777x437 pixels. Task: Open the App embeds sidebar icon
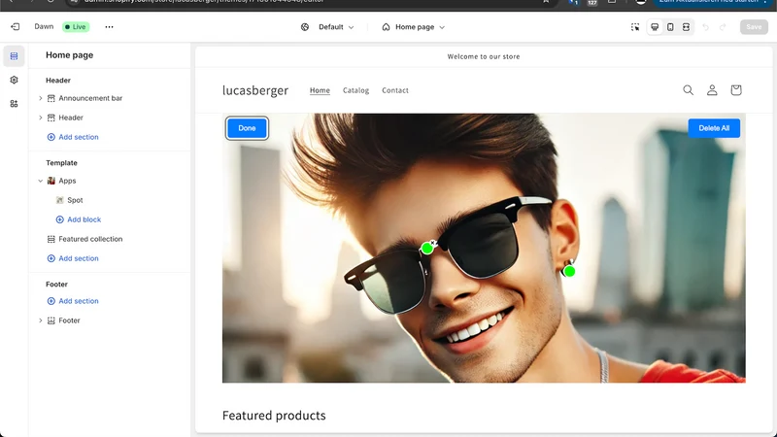coord(14,104)
